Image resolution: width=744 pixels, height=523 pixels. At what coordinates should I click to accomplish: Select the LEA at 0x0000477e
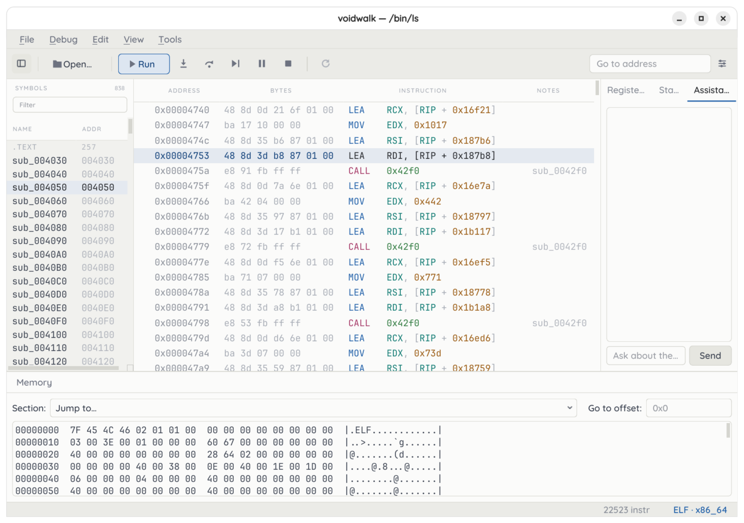tap(364, 262)
